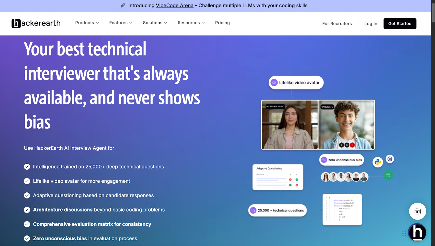The height and width of the screenshot is (246, 435).
Task: Click the drag handle dots beside chat widget
Action: [404, 233]
